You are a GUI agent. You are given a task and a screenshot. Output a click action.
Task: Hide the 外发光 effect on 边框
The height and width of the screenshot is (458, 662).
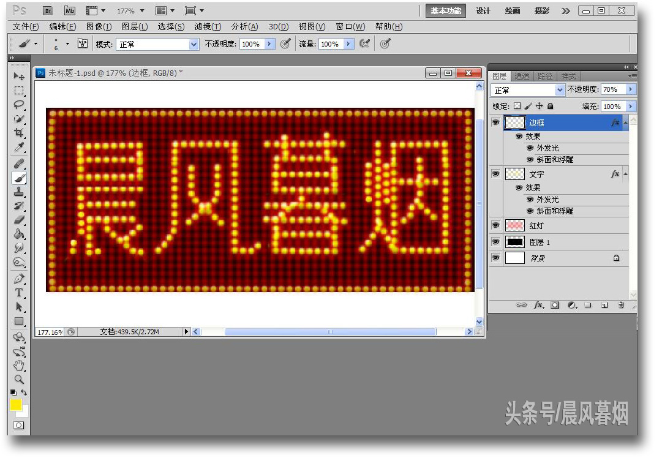(529, 148)
